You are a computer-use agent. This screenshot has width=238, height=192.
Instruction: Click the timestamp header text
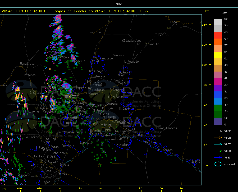75,11
